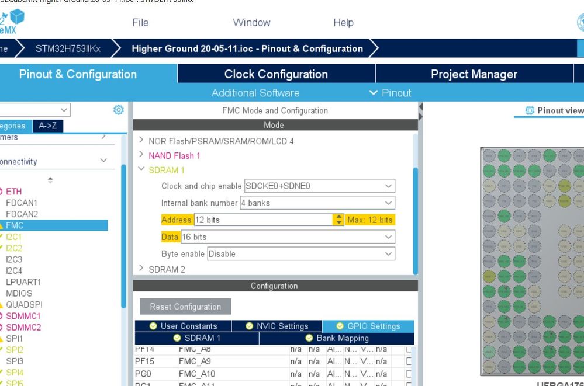
Task: Select SPI3 in the peripheral list
Action: (x=15, y=361)
